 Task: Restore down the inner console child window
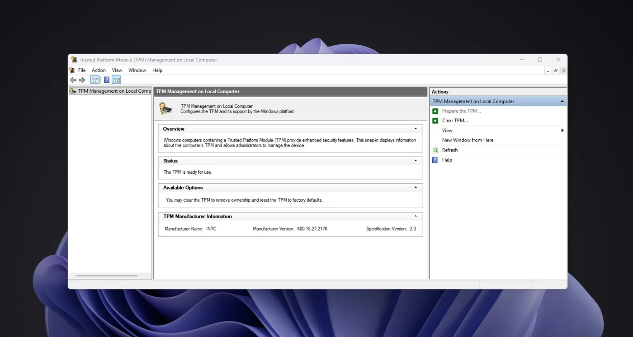[556, 71]
